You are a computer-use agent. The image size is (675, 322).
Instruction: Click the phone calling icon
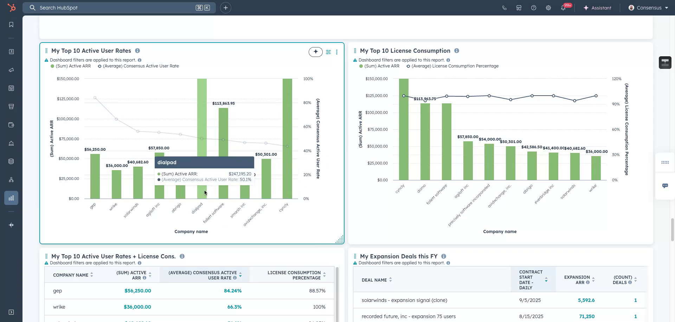point(504,8)
